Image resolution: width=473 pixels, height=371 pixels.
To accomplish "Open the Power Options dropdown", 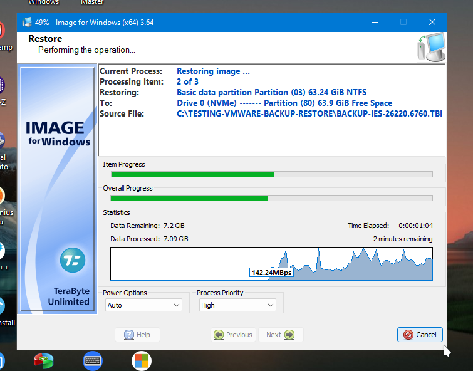I will point(143,305).
